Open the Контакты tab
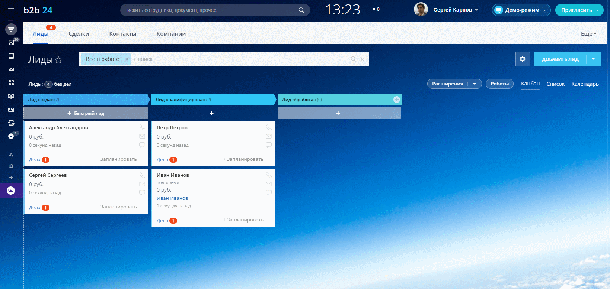This screenshot has width=610, height=289. tap(123, 34)
